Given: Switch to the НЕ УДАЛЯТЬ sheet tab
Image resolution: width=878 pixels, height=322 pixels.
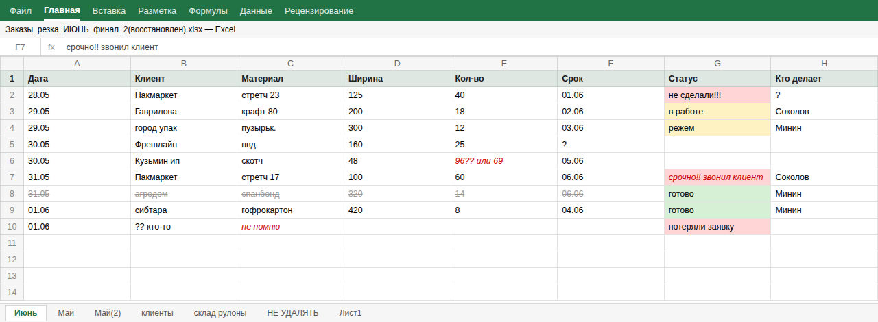Looking at the screenshot, I should [x=293, y=313].
